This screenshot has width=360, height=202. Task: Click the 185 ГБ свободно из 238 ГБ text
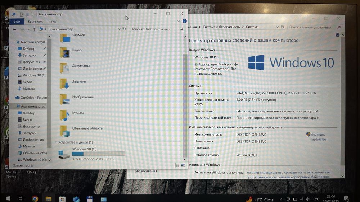[x=93, y=159]
